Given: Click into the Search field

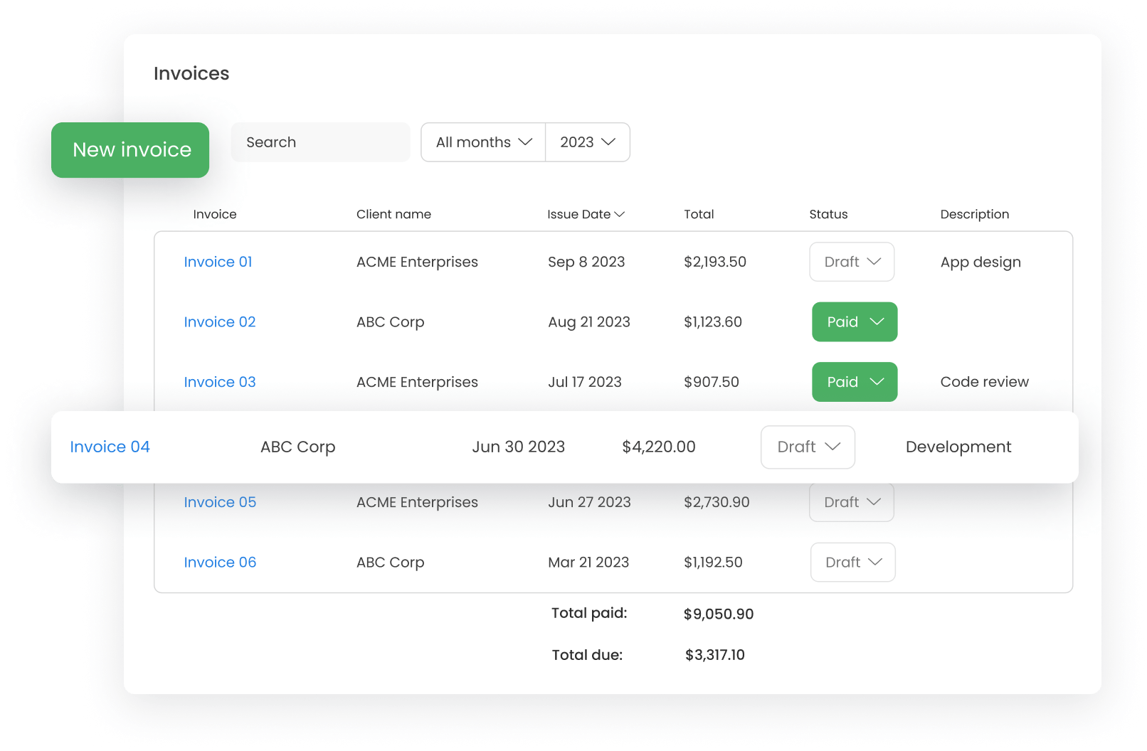Looking at the screenshot, I should [x=320, y=142].
